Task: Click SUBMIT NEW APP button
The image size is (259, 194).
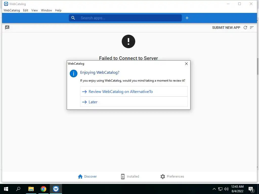Action: point(226,28)
